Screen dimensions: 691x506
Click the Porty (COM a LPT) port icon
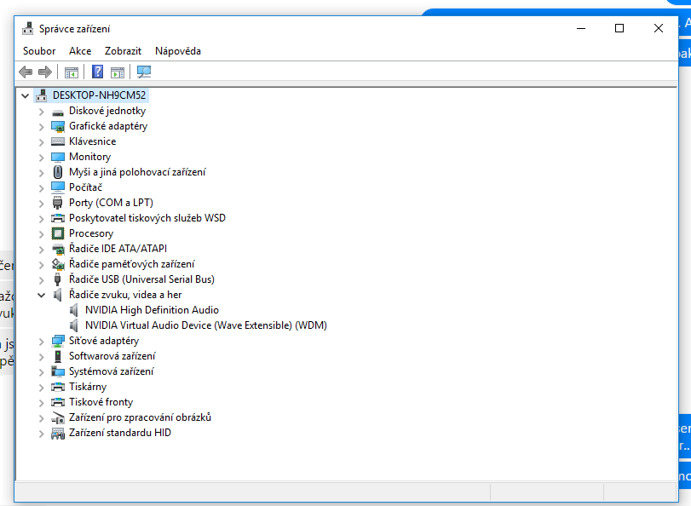(x=58, y=203)
